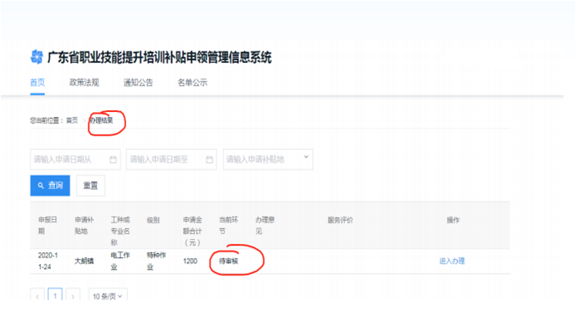Image resolution: width=576 pixels, height=336 pixels.
Task: Go to previous page arrow in pagination
Action: [x=38, y=295]
